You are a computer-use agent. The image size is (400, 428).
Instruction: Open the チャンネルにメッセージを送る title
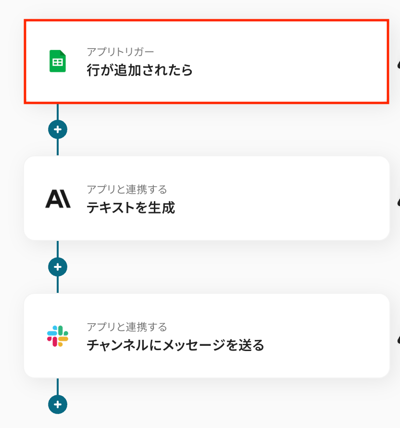[175, 345]
